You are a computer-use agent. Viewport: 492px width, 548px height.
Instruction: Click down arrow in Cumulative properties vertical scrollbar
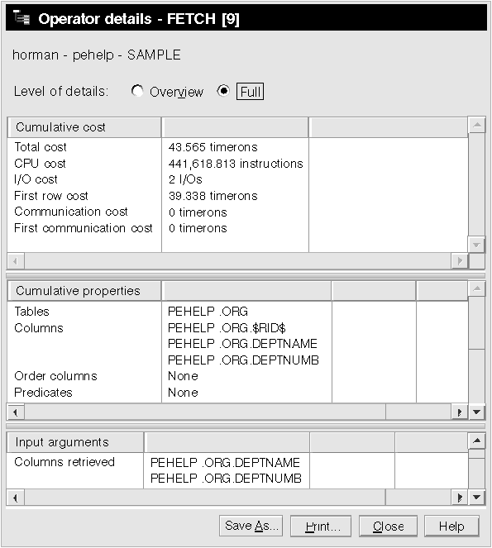476,412
